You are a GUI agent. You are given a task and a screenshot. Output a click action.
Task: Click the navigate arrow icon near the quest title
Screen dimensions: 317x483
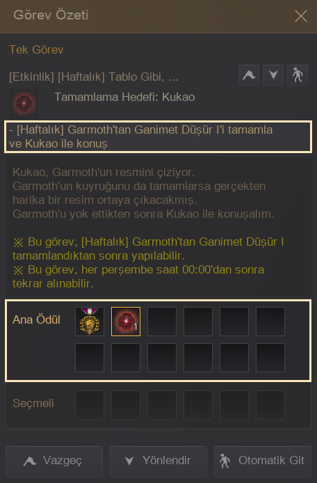pyautogui.click(x=273, y=75)
